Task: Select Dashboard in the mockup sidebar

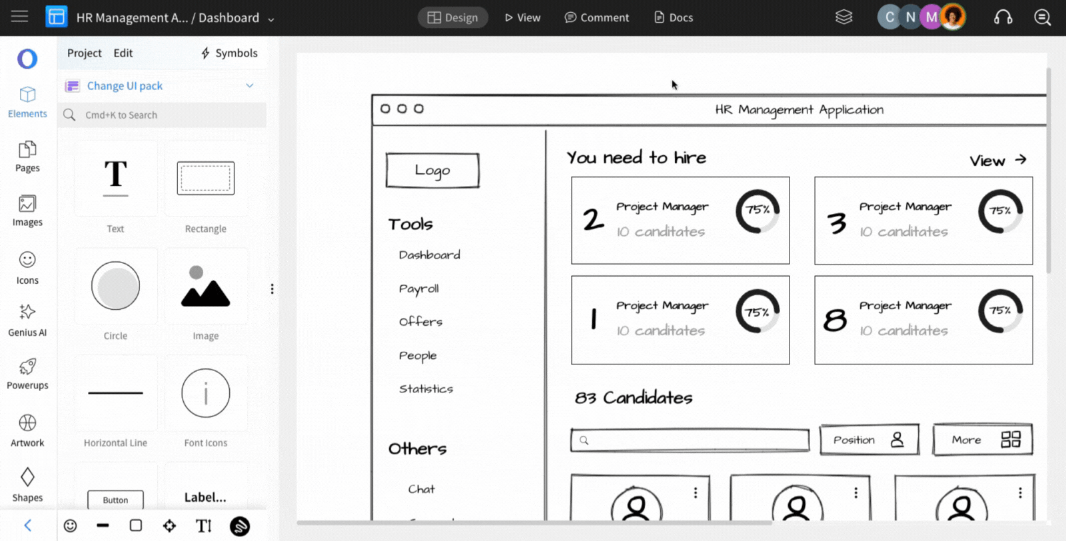Action: click(430, 255)
